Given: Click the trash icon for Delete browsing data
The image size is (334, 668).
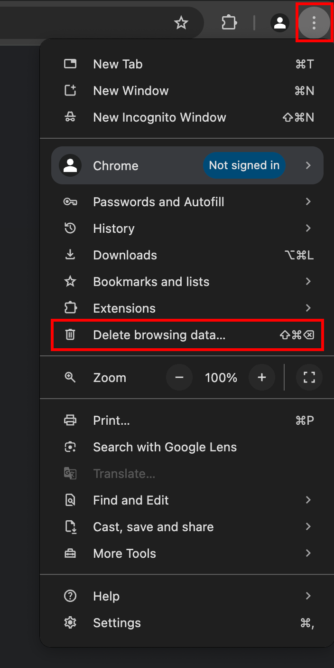Looking at the screenshot, I should (x=70, y=335).
